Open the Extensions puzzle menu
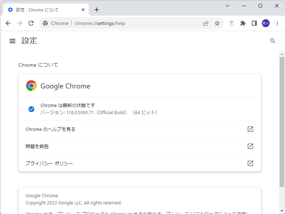The image size is (285, 214). tap(243, 23)
